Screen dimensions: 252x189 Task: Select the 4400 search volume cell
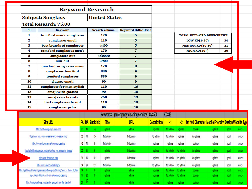(104, 46)
